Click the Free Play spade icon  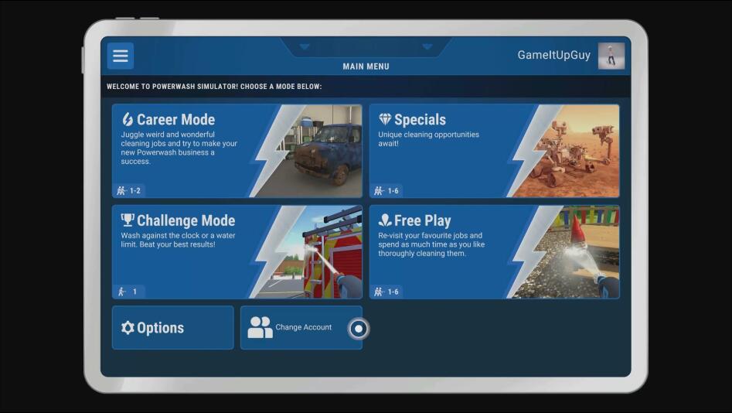pos(385,220)
